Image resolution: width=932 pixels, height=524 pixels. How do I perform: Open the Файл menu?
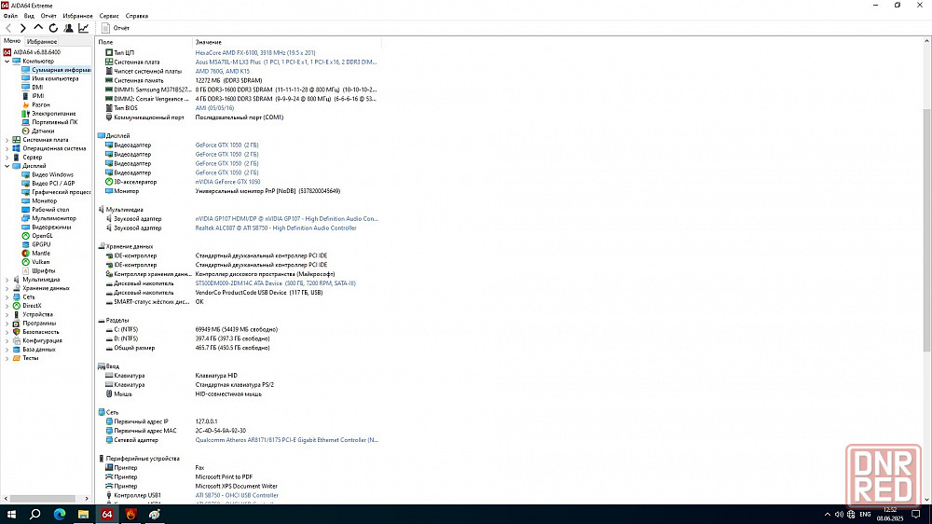tap(10, 16)
